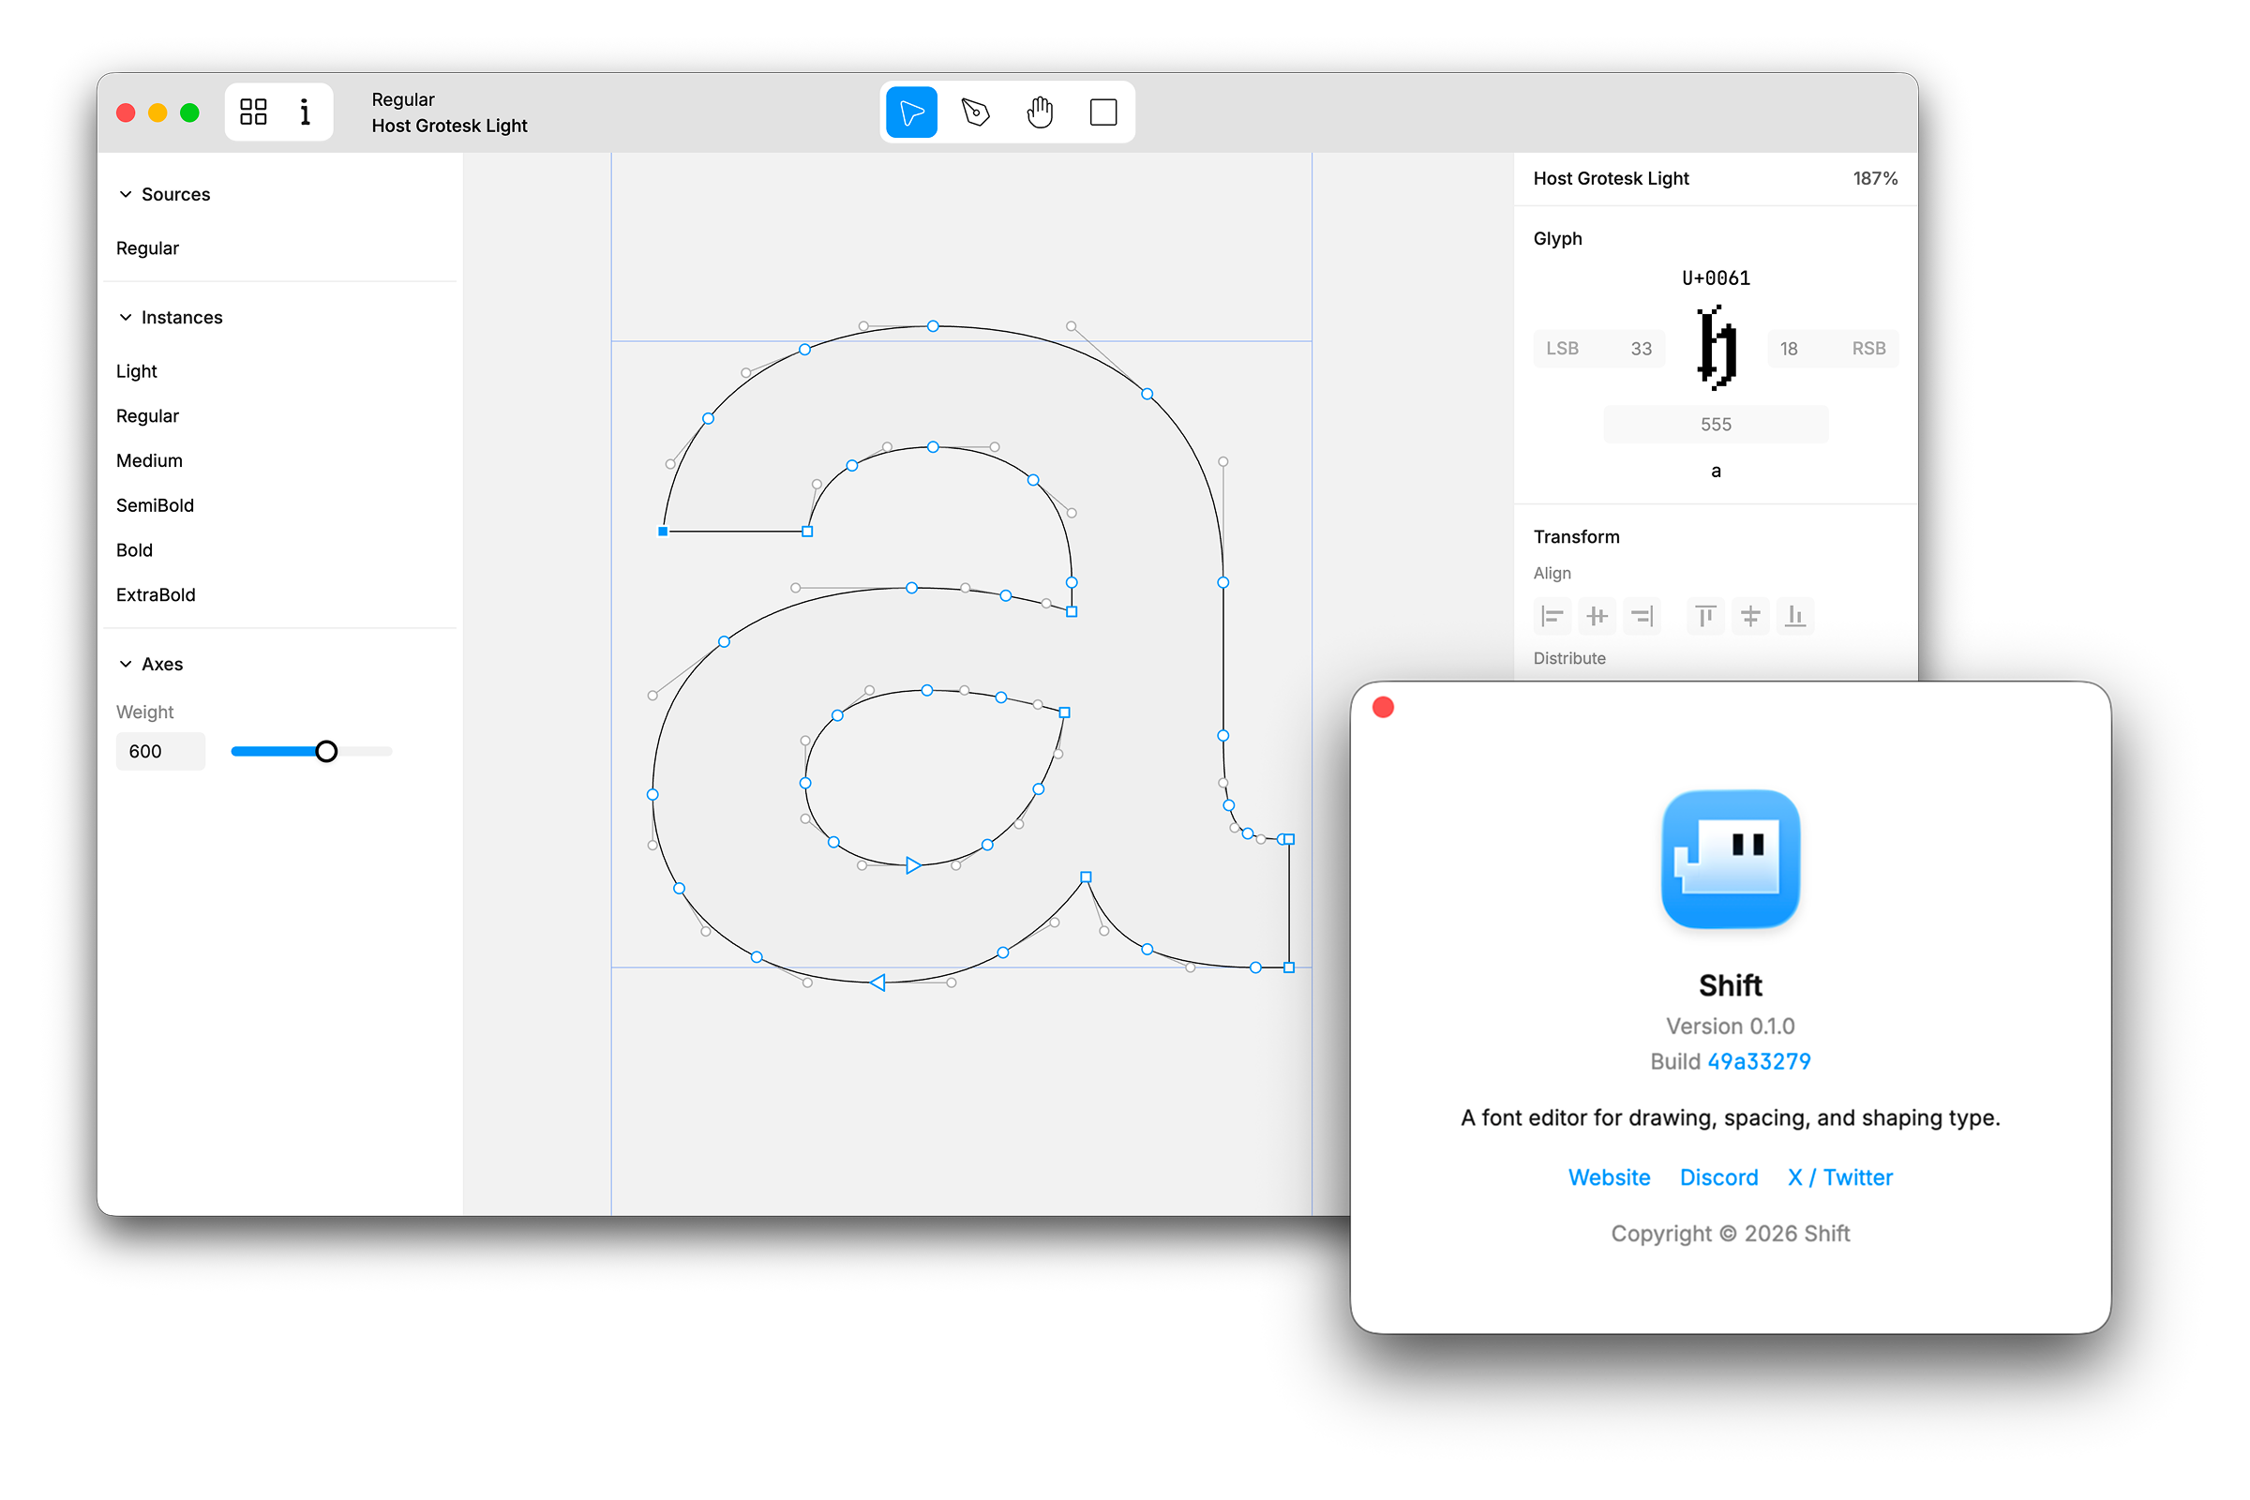The image size is (2250, 1500).
Task: Select the Medium instance
Action: point(149,461)
